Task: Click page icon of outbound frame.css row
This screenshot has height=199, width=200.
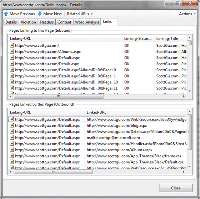Action: click(12, 156)
